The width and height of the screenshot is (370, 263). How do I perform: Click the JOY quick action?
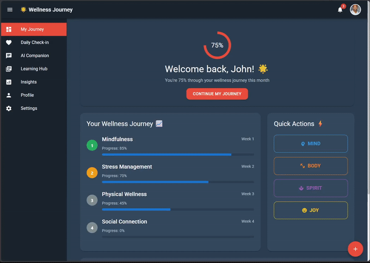(310, 210)
